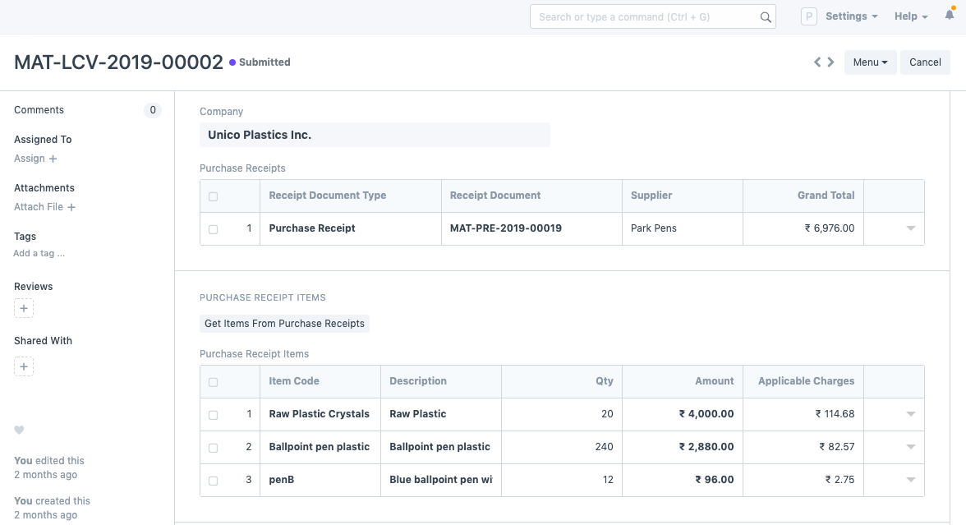Go to previous document arrow
The height and width of the screenshot is (525, 966).
817,62
